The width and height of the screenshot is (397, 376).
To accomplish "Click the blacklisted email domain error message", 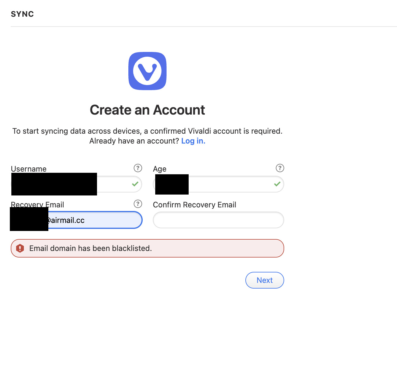I will tap(90, 248).
